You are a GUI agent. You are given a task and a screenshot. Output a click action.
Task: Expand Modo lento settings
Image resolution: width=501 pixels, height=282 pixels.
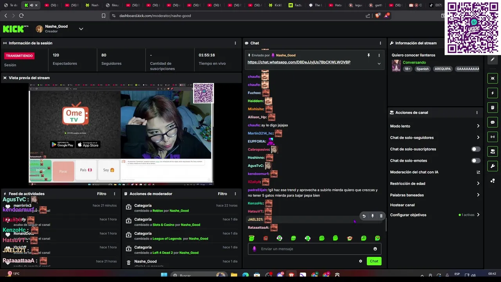435,126
